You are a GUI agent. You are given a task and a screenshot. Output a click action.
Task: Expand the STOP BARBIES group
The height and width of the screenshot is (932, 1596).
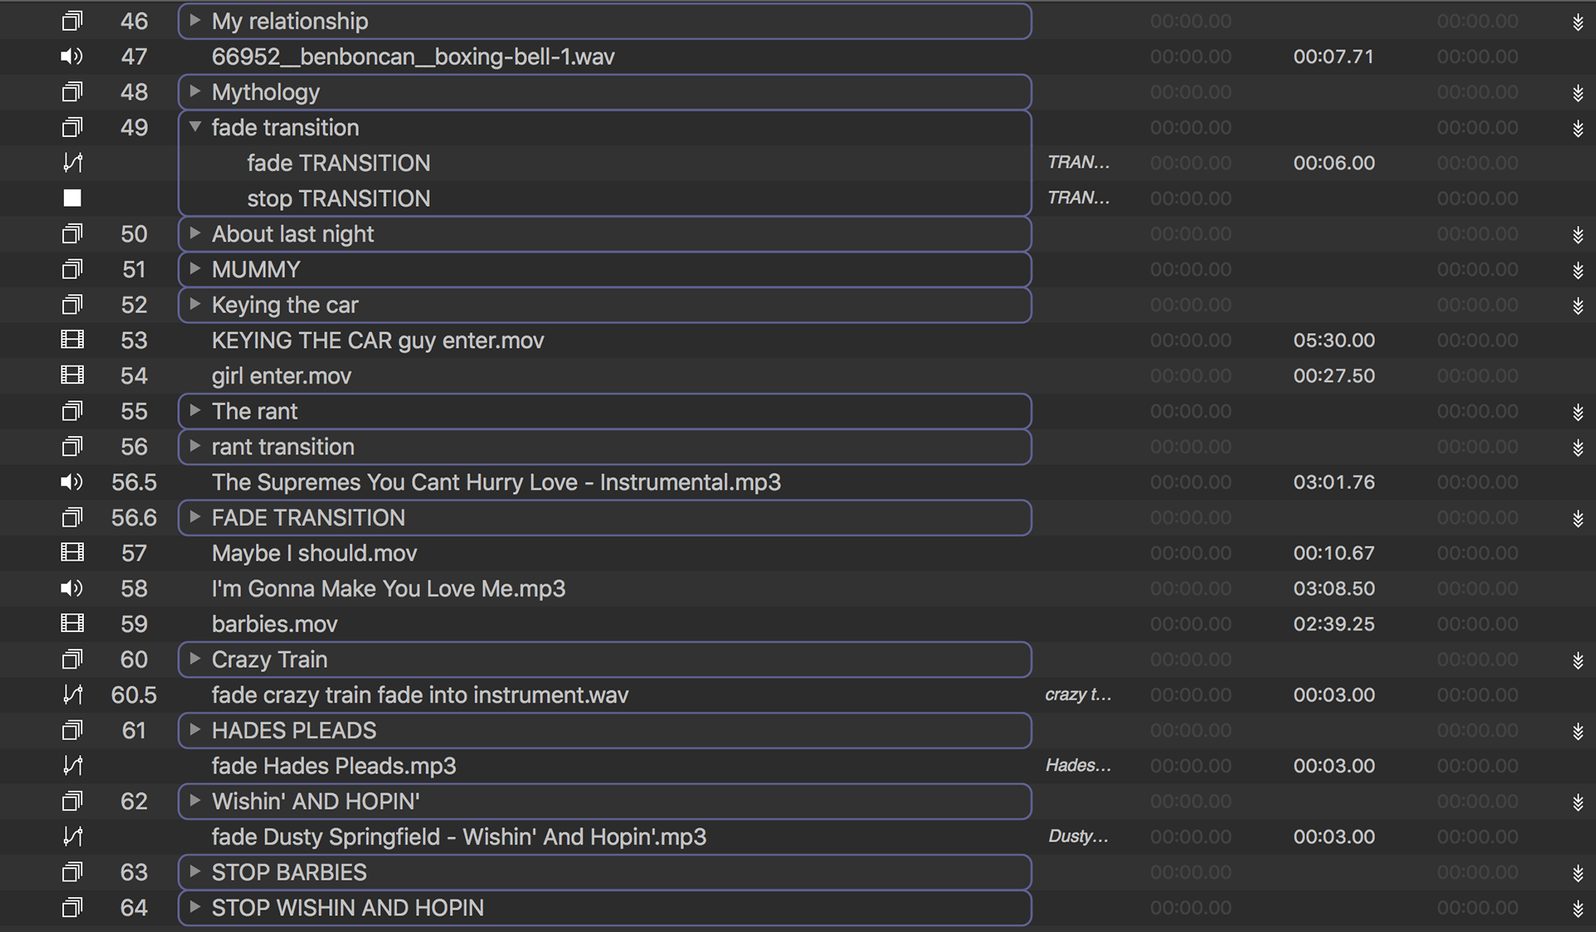(x=195, y=872)
